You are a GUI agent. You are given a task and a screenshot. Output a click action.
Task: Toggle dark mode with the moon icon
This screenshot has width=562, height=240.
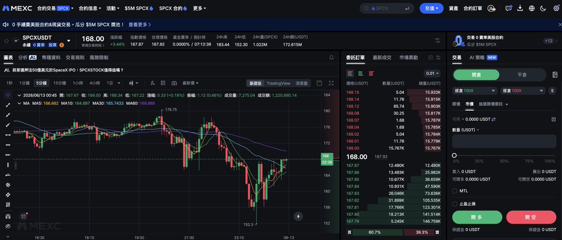click(543, 8)
